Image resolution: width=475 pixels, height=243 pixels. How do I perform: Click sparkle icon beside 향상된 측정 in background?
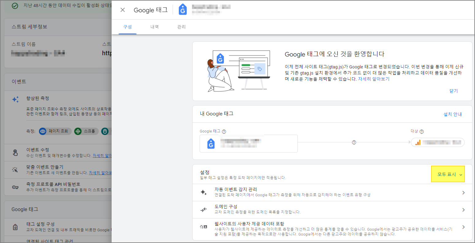point(15,99)
